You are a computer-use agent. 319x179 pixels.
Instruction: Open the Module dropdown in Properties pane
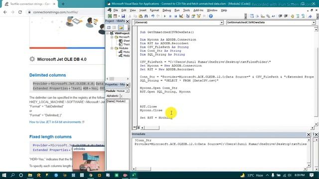tap(127, 91)
